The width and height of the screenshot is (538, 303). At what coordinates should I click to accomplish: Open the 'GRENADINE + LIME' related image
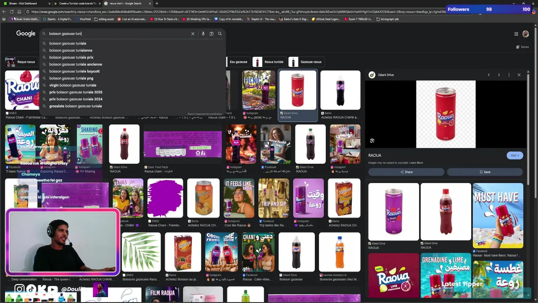[x=446, y=276]
